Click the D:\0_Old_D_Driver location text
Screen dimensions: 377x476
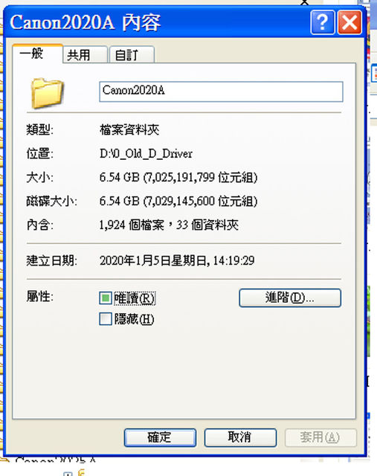coord(146,154)
